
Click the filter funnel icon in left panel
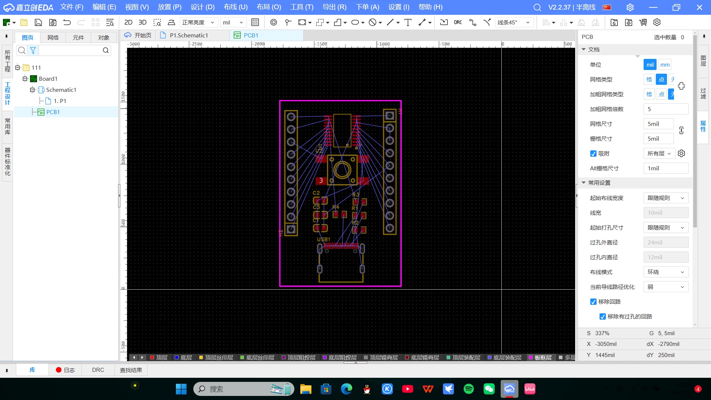coord(33,50)
